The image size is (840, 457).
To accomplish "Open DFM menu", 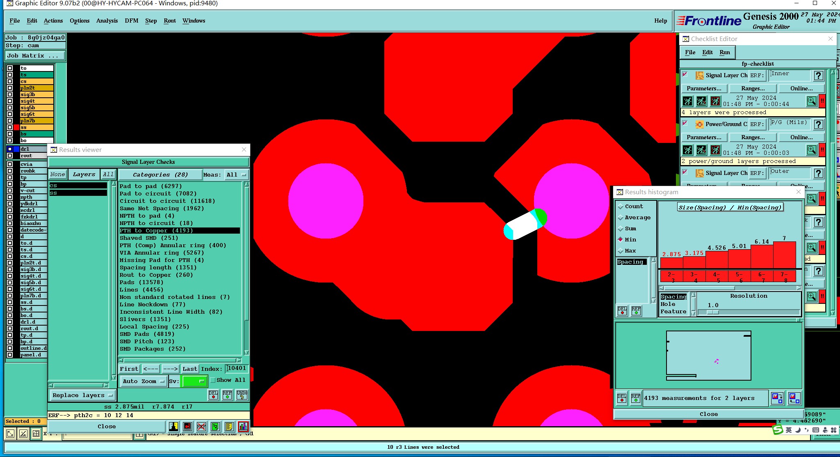I will tap(132, 21).
